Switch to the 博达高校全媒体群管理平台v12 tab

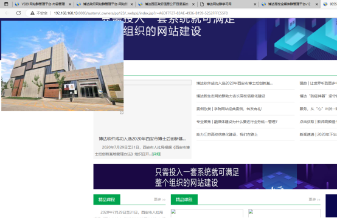click(x=289, y=4)
